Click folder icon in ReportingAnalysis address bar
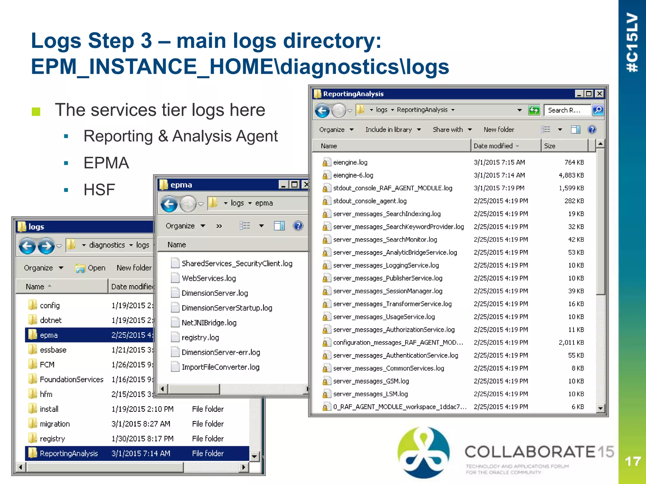The width and height of the screenshot is (646, 484). (x=360, y=110)
